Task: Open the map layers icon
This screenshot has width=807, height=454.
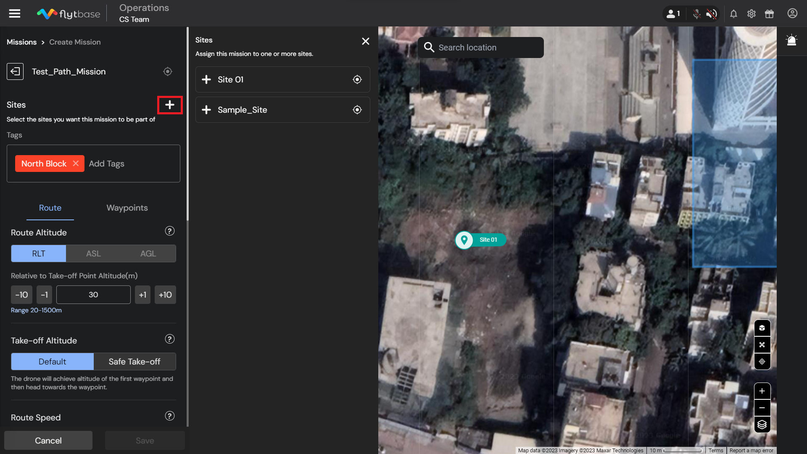Action: click(762, 425)
